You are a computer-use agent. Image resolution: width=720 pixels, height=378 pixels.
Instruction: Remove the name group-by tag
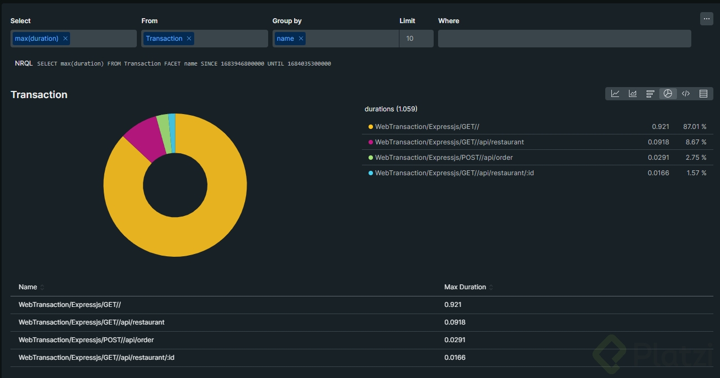click(x=301, y=39)
